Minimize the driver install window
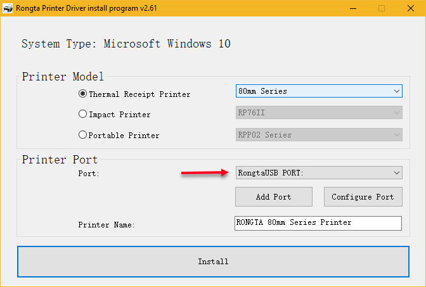426x287 pixels. [x=352, y=8]
